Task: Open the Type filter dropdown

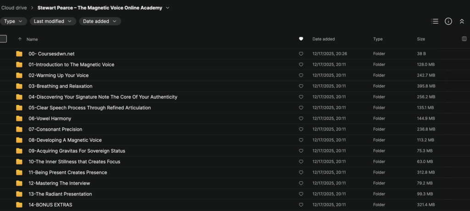Action: (13, 21)
